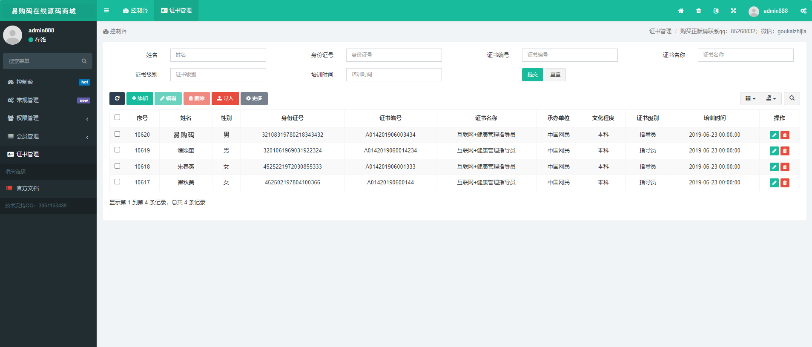Enter fullscreen using the expand icon
The image size is (812, 347).
pyautogui.click(x=733, y=11)
